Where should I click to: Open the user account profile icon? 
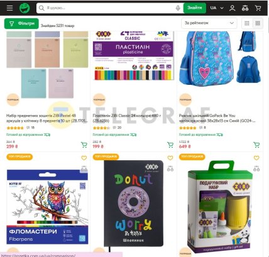point(232,8)
